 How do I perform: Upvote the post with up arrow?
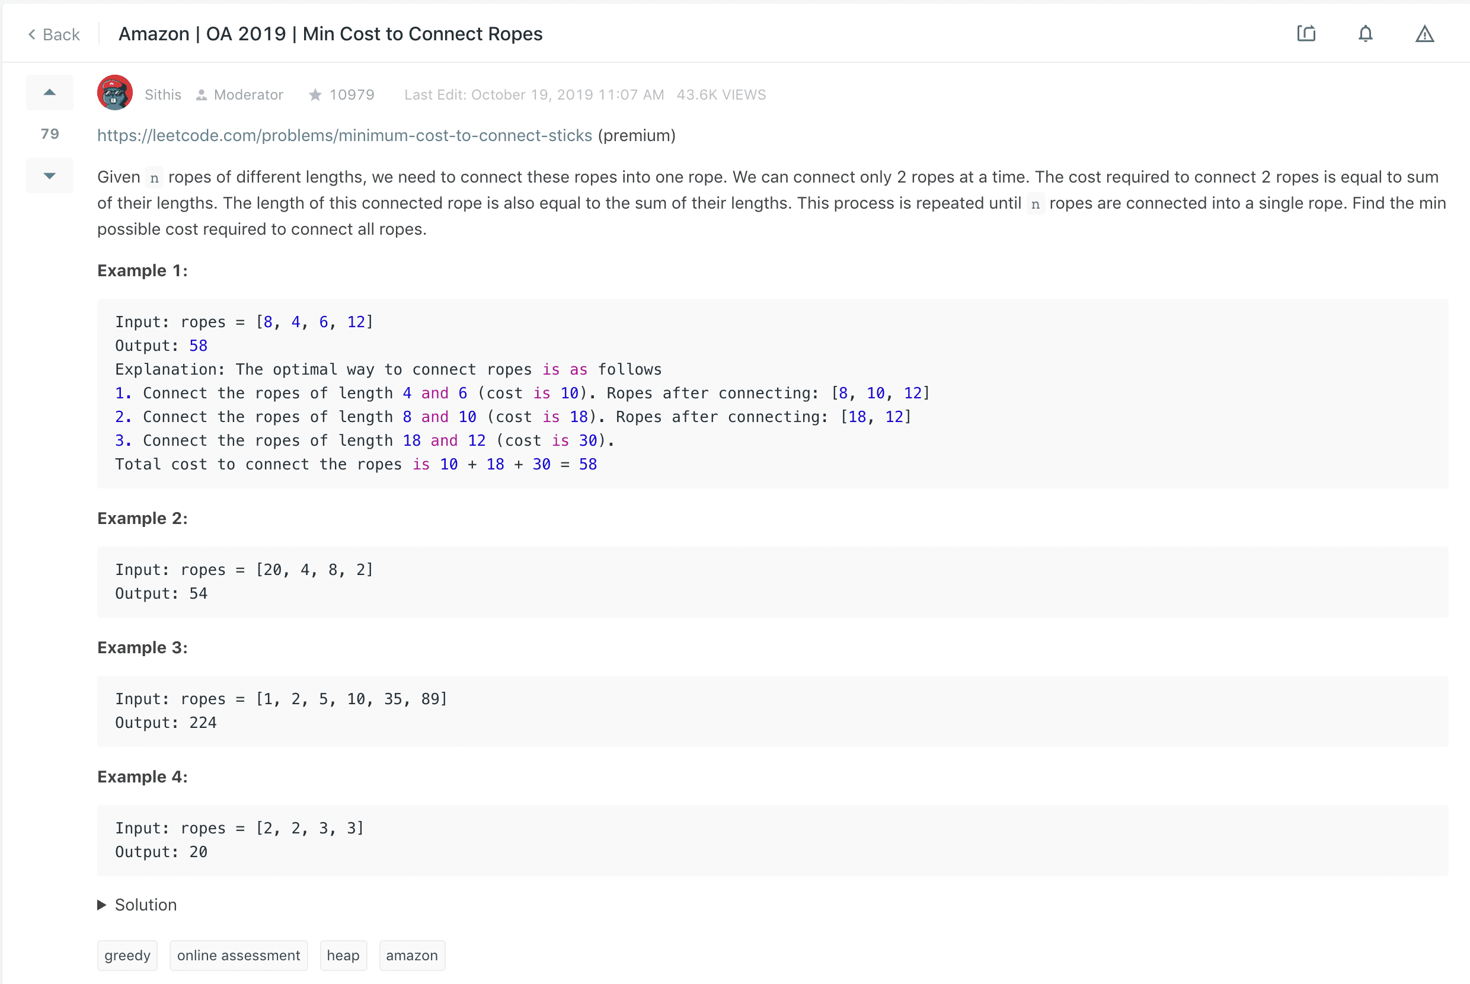pyautogui.click(x=50, y=93)
